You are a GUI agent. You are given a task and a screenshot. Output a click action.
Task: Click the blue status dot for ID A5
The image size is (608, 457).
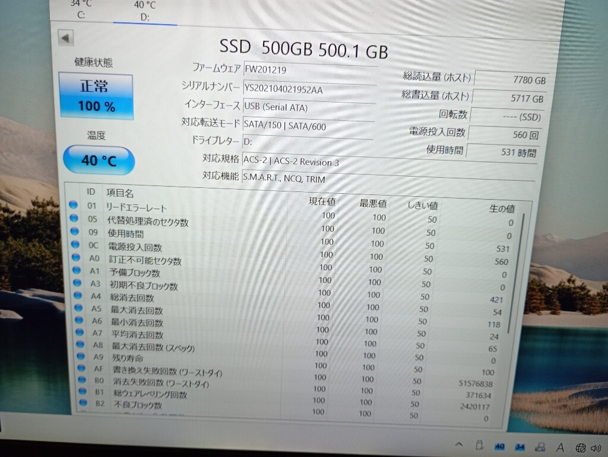click(x=79, y=307)
